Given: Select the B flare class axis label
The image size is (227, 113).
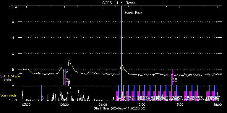Looking at the screenshot, I should pyautogui.click(x=13, y=69).
